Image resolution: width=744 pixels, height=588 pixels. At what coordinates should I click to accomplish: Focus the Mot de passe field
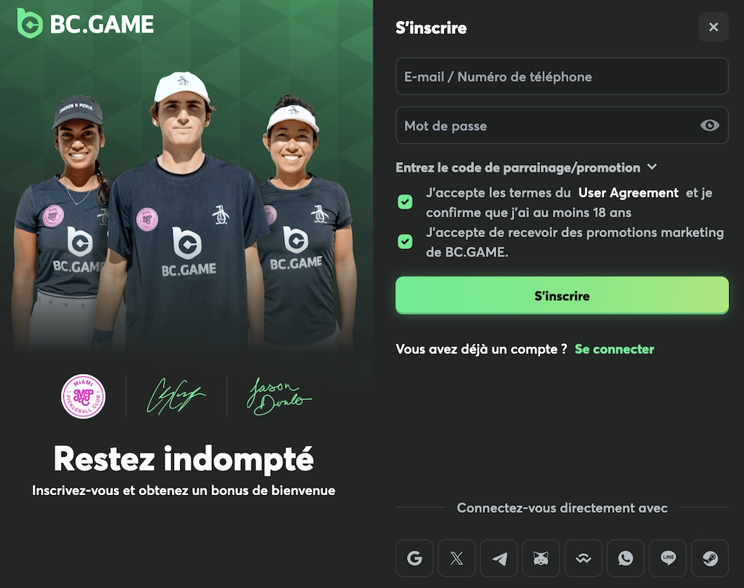(x=562, y=125)
